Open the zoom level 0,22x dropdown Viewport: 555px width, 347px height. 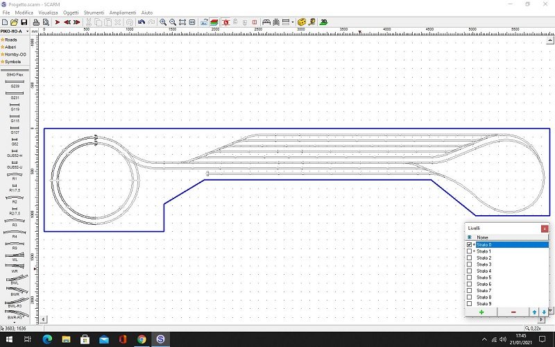[546, 328]
